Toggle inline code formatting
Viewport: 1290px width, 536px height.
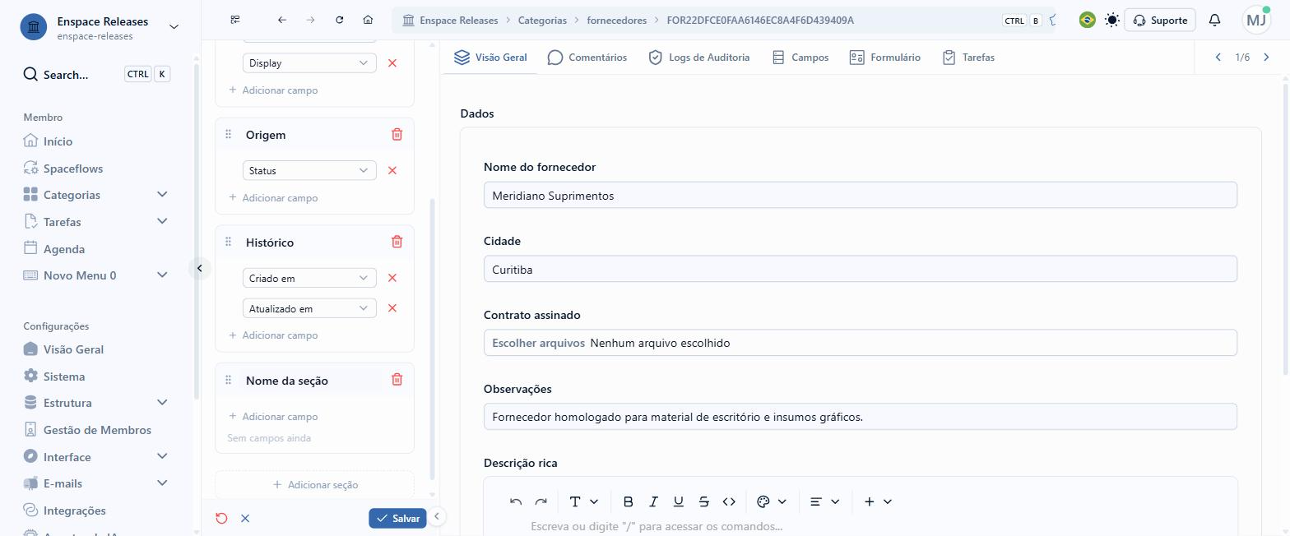(x=729, y=501)
